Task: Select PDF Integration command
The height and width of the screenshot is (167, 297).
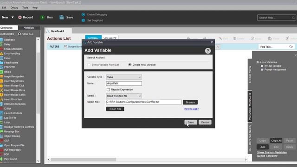Action: [x=13, y=150]
